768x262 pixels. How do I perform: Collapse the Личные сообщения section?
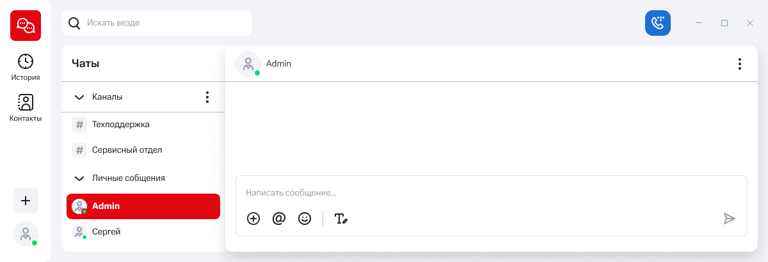79,178
